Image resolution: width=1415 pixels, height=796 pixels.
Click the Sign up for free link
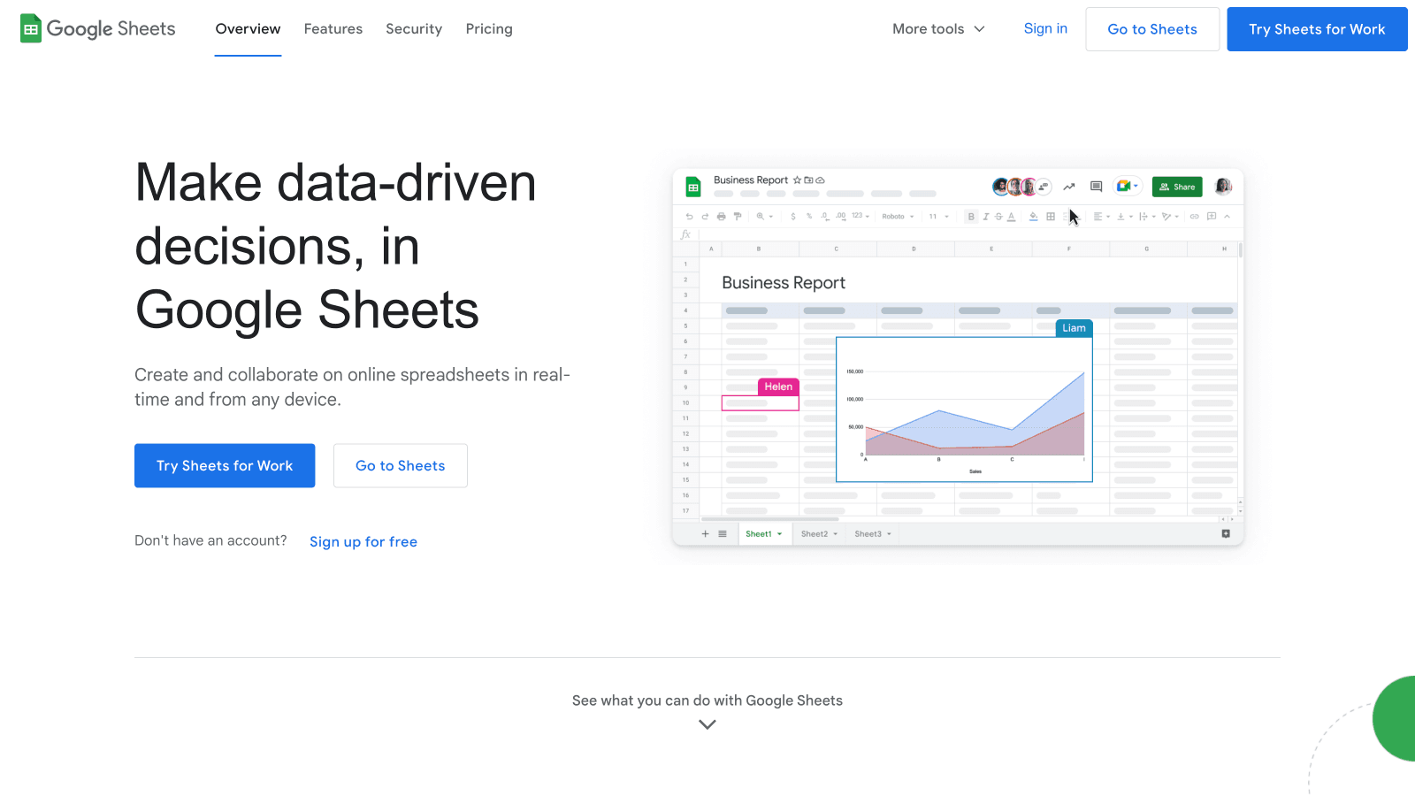(363, 541)
